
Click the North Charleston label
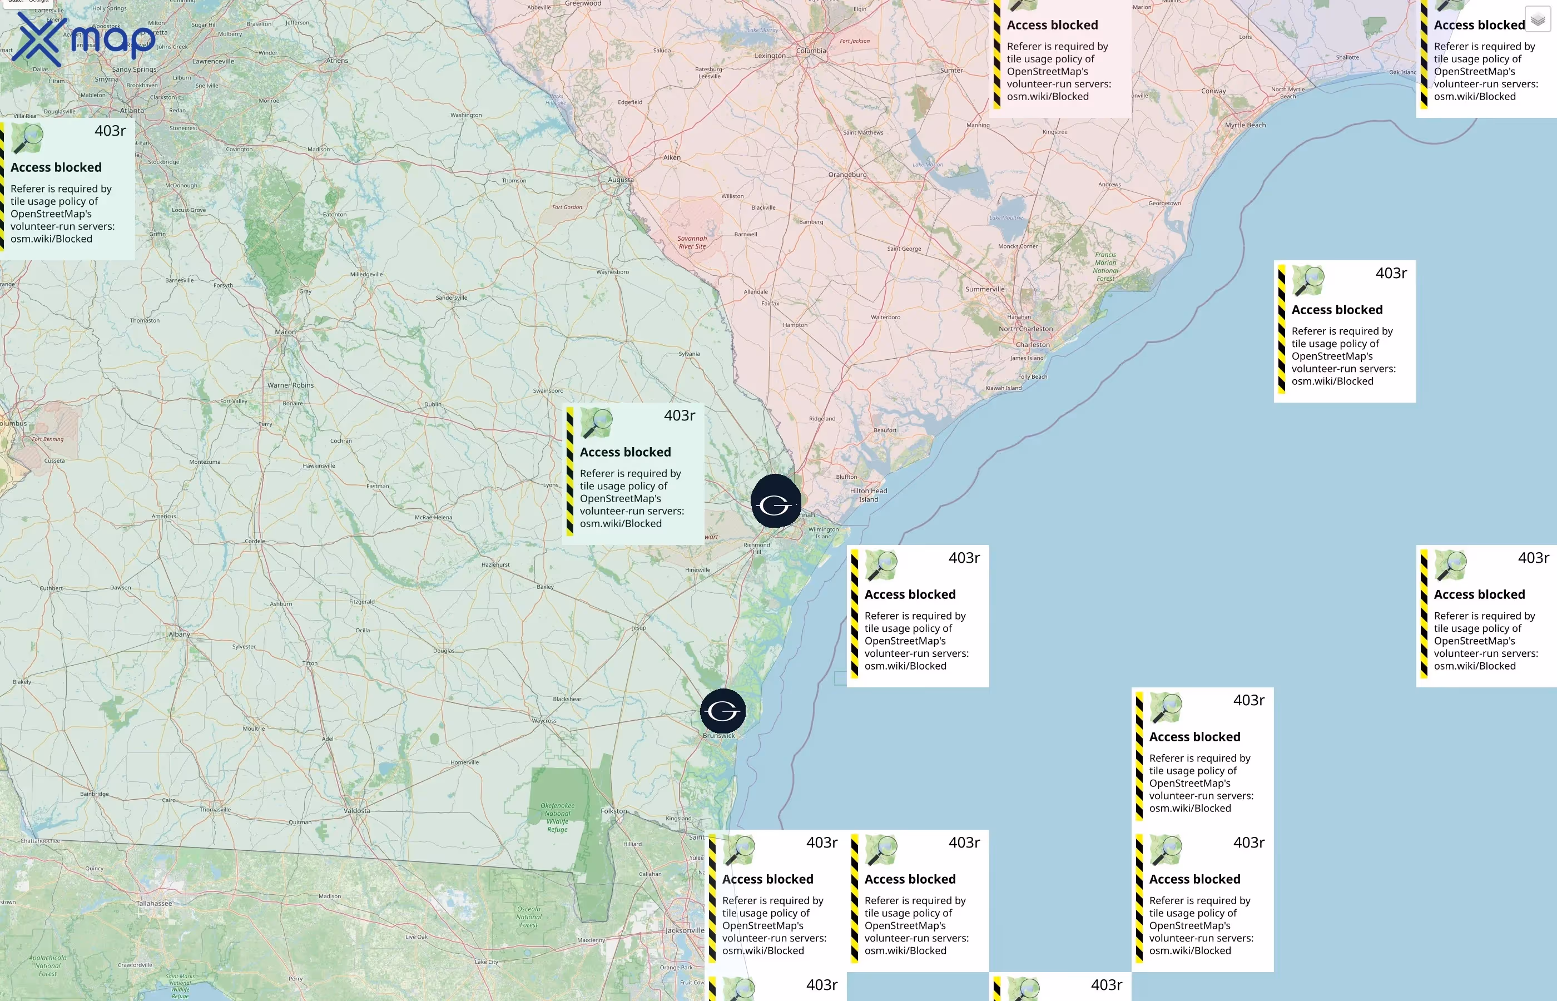[1025, 329]
